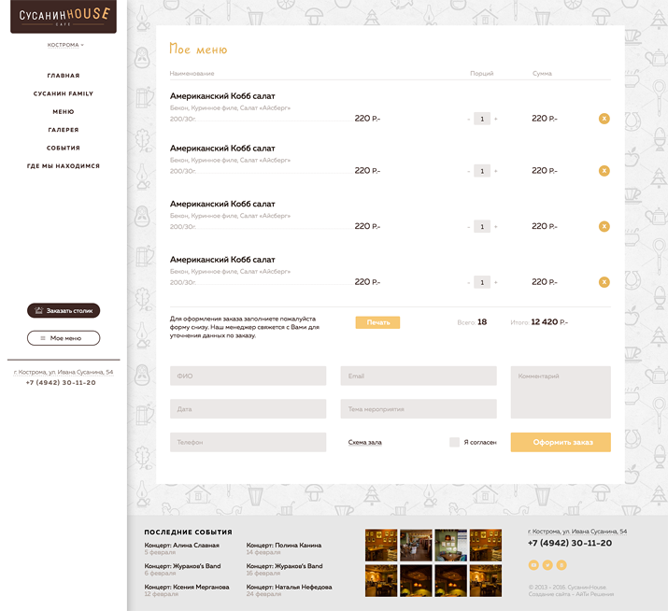Viewport: 668px width, 611px height.
Task: Click into the Email input field
Action: 418,376
